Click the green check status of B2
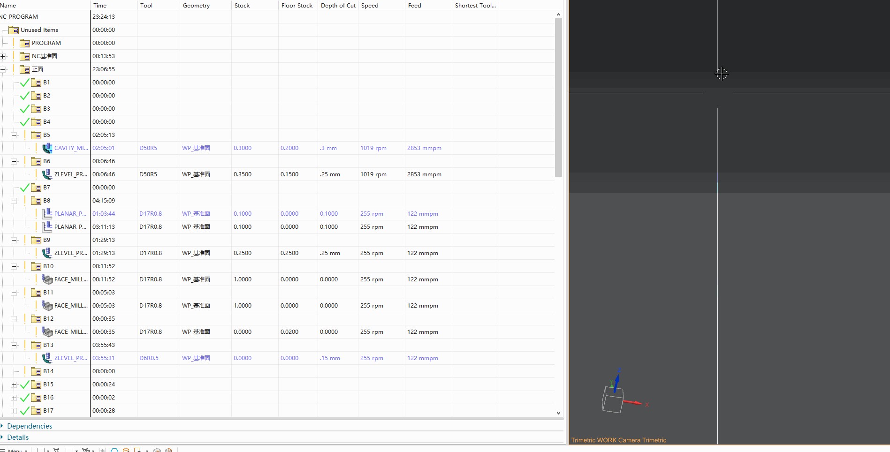 24,96
